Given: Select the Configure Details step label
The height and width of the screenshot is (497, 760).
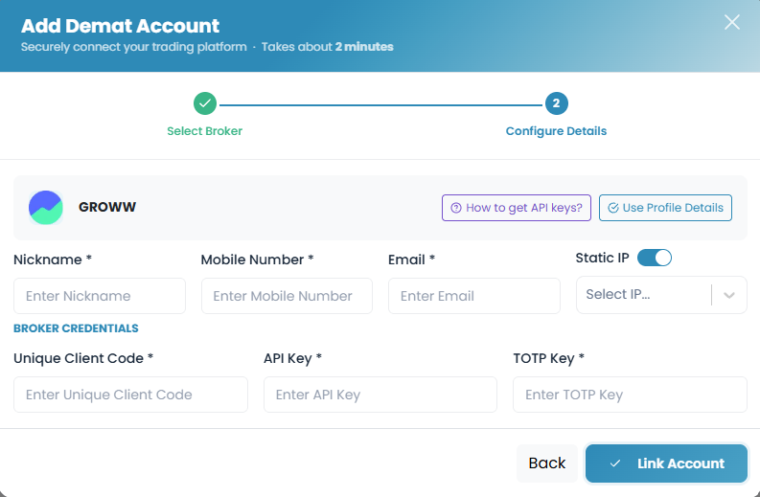Looking at the screenshot, I should [x=556, y=131].
